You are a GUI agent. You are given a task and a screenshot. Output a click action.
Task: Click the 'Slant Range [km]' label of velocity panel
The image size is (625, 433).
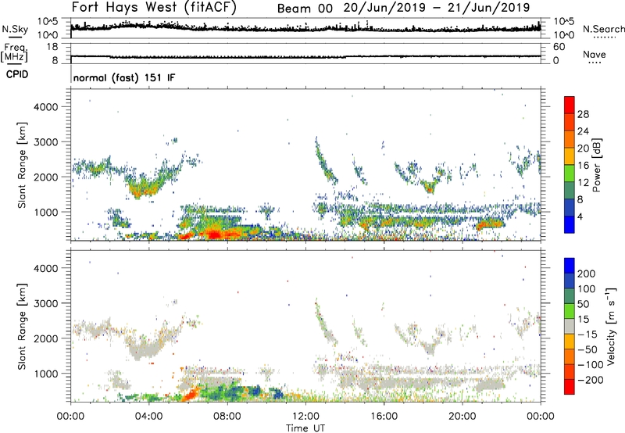click(x=22, y=326)
